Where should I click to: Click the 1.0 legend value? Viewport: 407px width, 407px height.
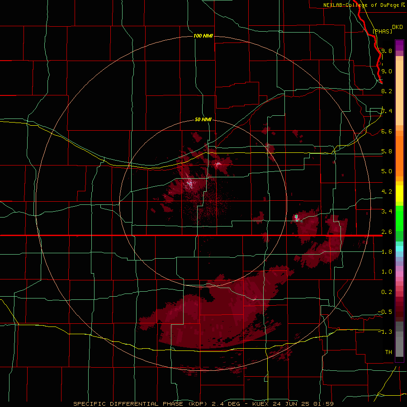tap(387, 272)
